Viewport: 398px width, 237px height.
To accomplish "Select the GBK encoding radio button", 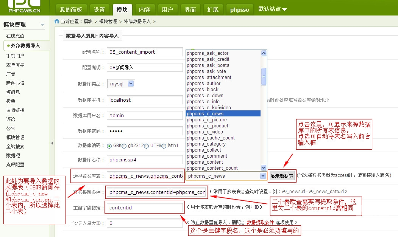I will point(109,146).
